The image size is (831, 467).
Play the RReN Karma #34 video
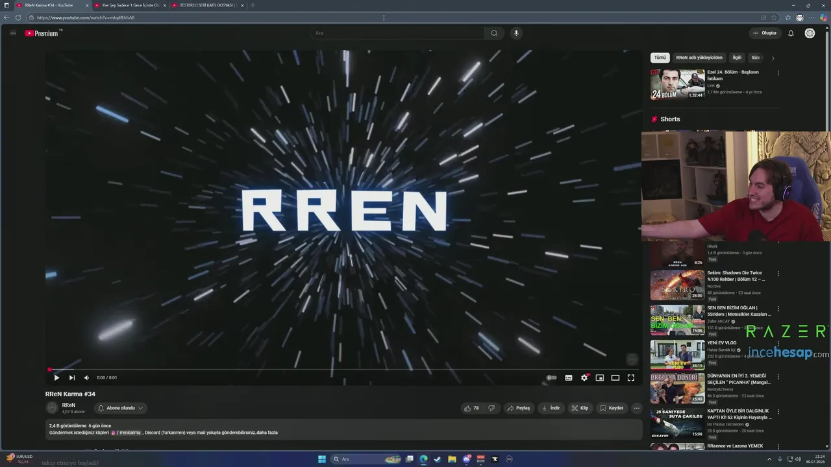point(56,377)
